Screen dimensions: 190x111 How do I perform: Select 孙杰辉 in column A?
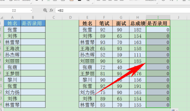[x=12, y=55]
